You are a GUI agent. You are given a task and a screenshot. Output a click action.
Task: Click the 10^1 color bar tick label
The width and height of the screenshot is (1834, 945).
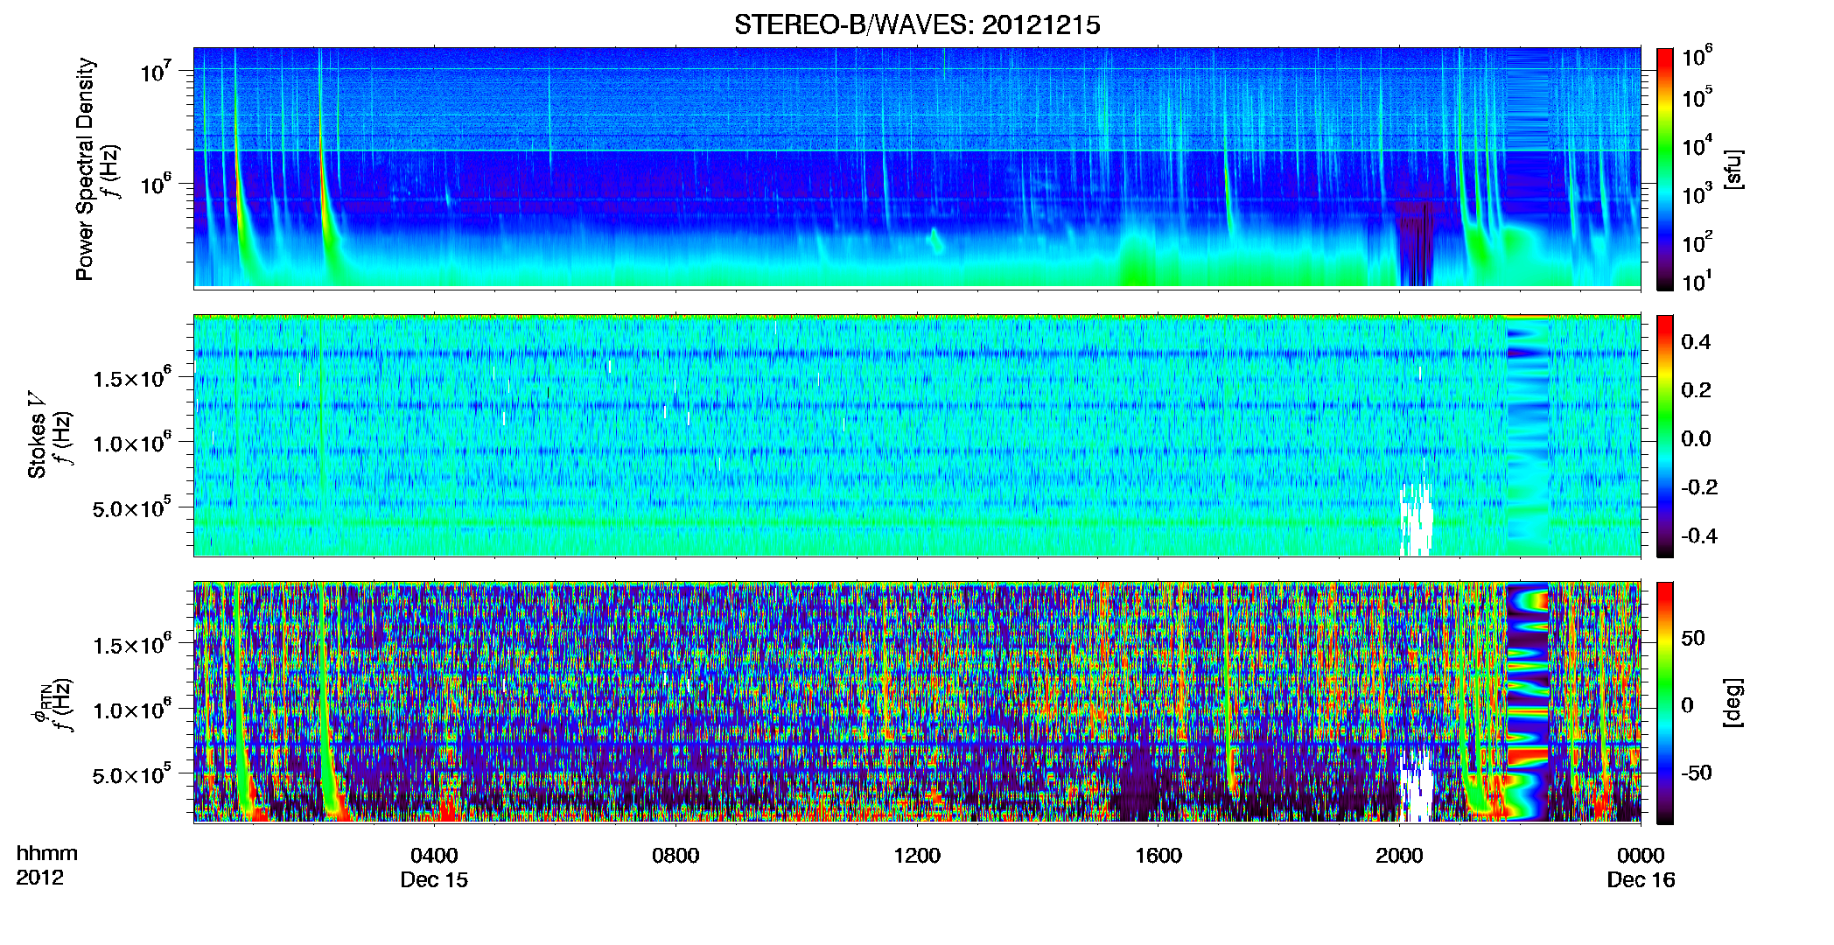pyautogui.click(x=1697, y=281)
